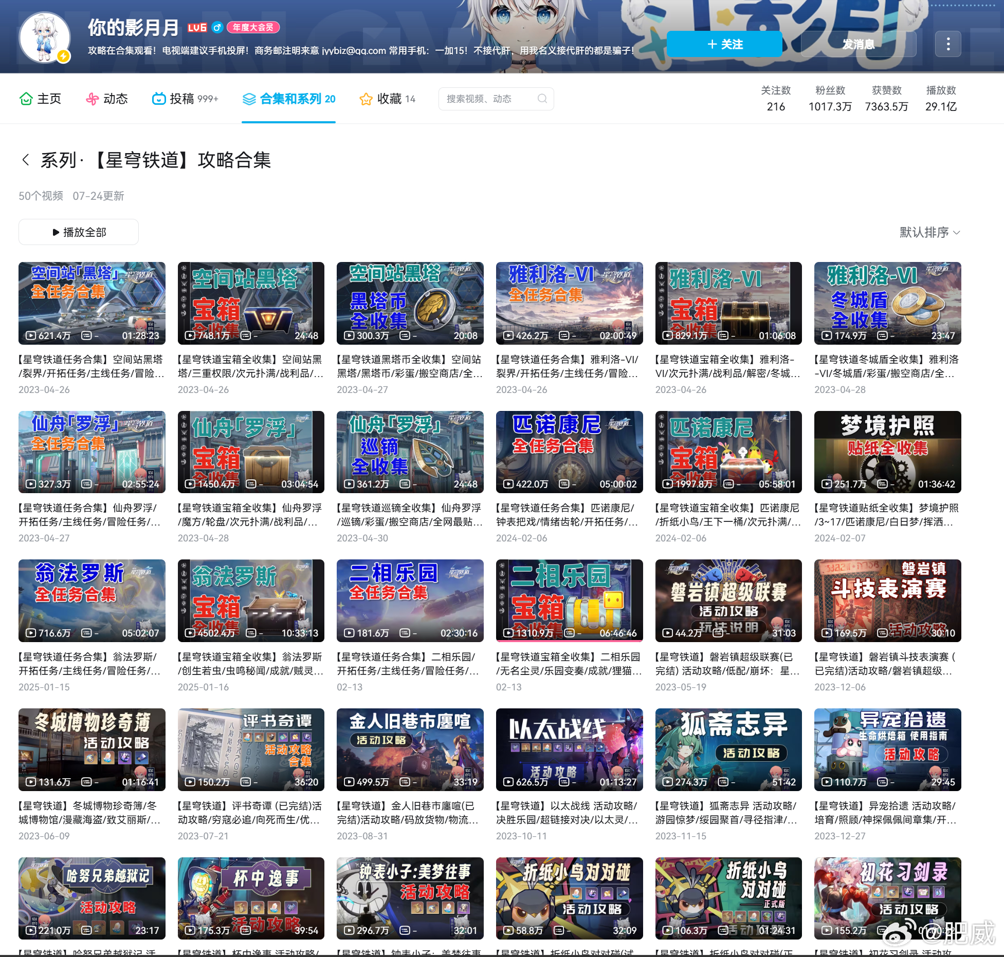The image size is (1004, 957).
Task: Open the 斗技表演赛 video thumbnail
Action: click(888, 601)
